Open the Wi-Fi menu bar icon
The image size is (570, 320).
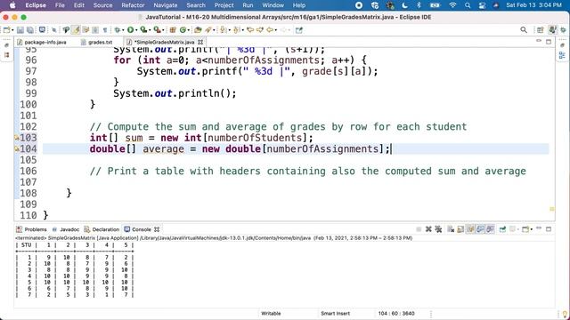[452, 5]
